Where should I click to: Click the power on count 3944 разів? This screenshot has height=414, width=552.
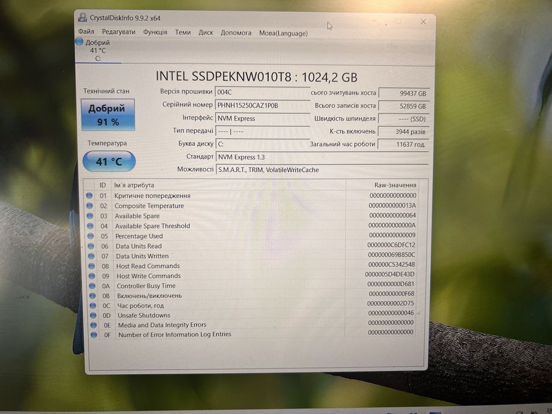[x=403, y=132]
